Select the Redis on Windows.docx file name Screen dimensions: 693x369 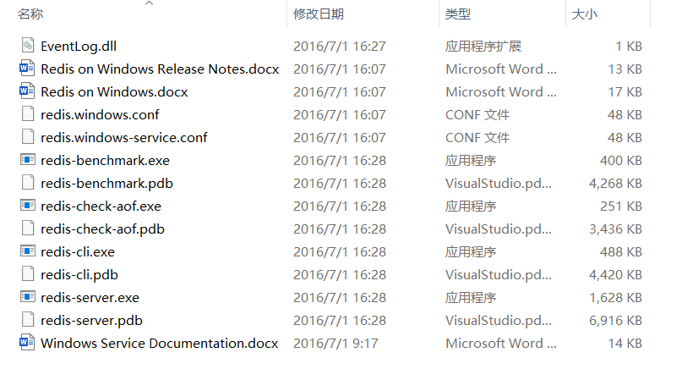pyautogui.click(x=114, y=91)
